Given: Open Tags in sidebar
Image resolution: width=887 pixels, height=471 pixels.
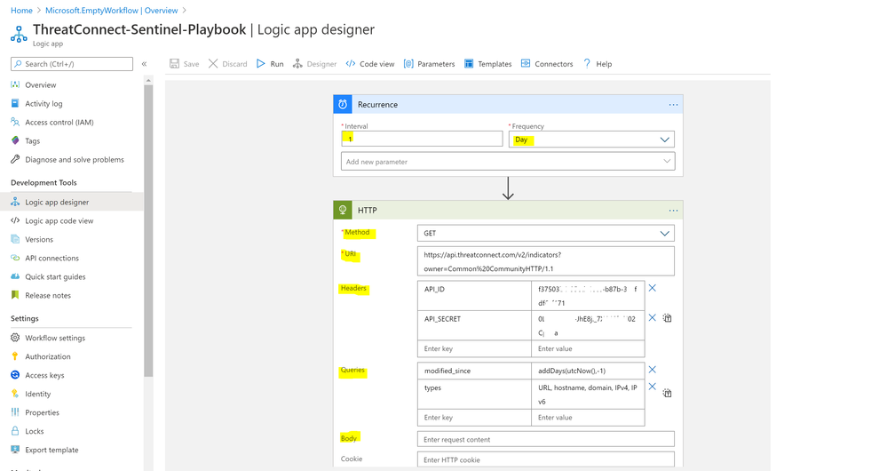Looking at the screenshot, I should 32,141.
